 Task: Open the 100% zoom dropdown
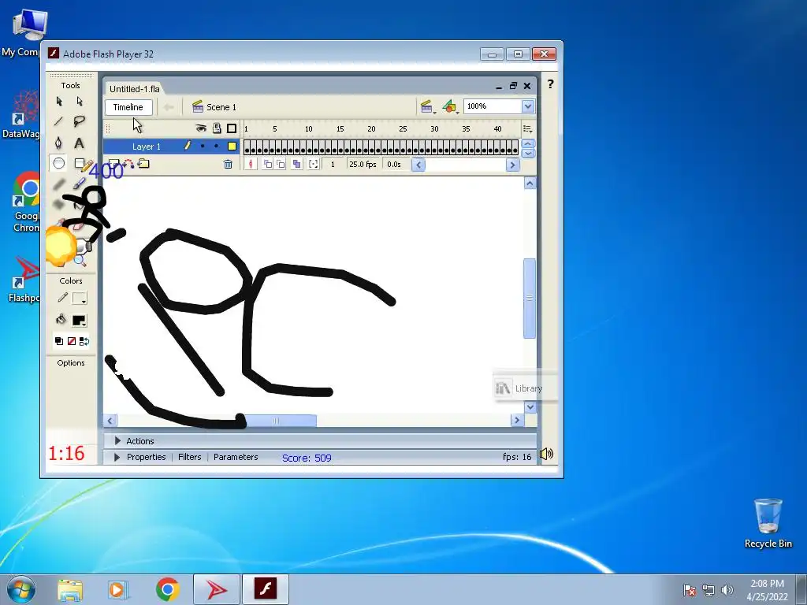pyautogui.click(x=527, y=106)
